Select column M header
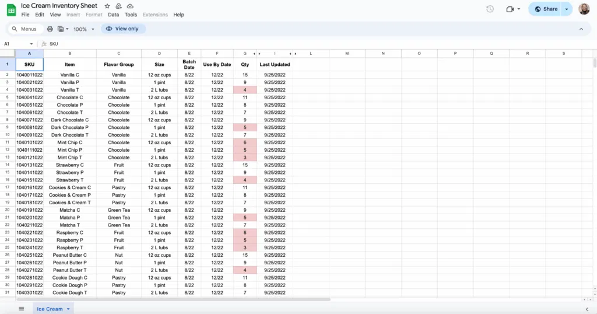 click(347, 54)
